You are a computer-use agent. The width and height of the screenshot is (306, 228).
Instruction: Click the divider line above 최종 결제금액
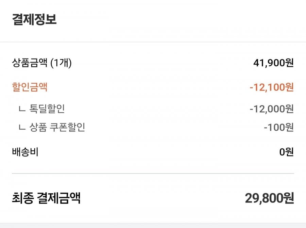tap(153, 173)
